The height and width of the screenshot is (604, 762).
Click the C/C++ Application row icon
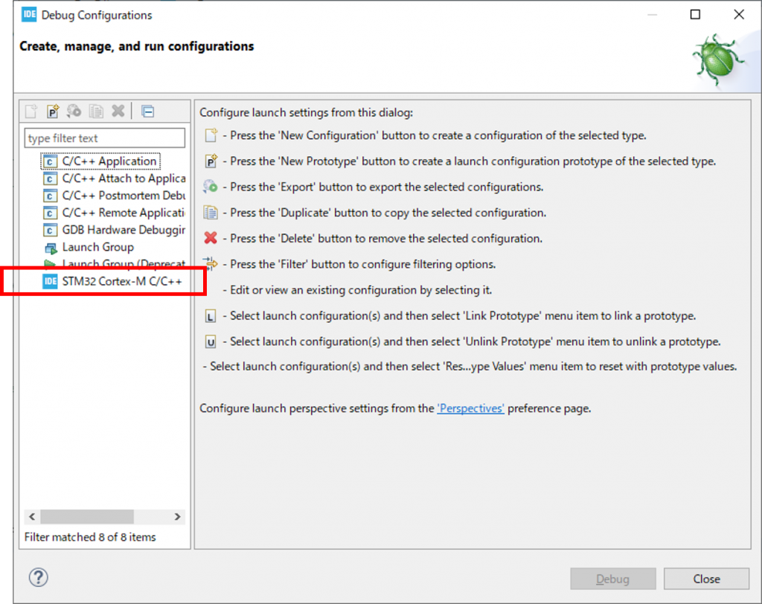pyautogui.click(x=50, y=161)
